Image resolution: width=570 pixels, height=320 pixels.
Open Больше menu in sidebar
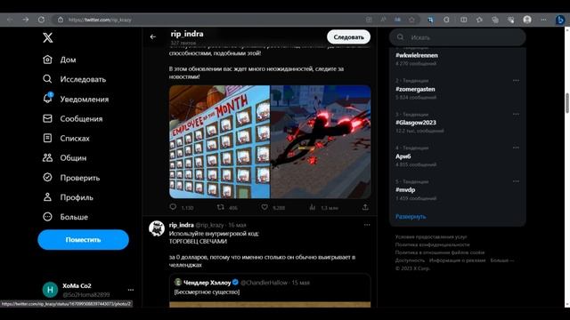coord(65,217)
